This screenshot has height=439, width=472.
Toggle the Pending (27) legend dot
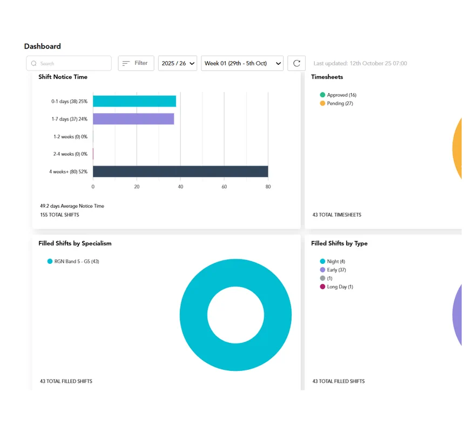click(322, 103)
